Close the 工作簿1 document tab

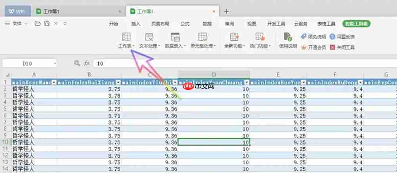(x=120, y=11)
